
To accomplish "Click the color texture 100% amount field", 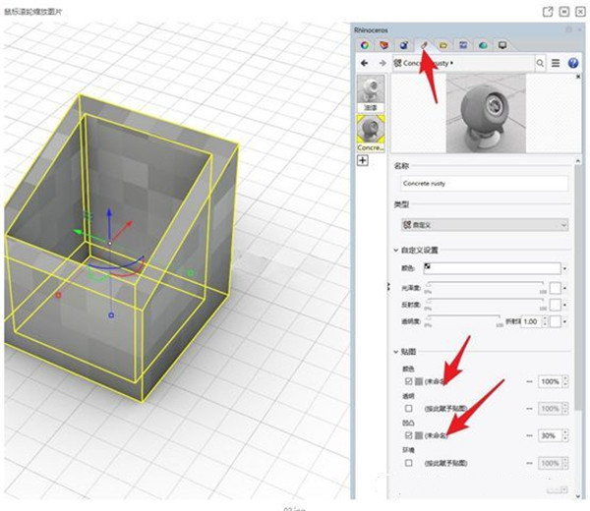I will click(x=550, y=381).
